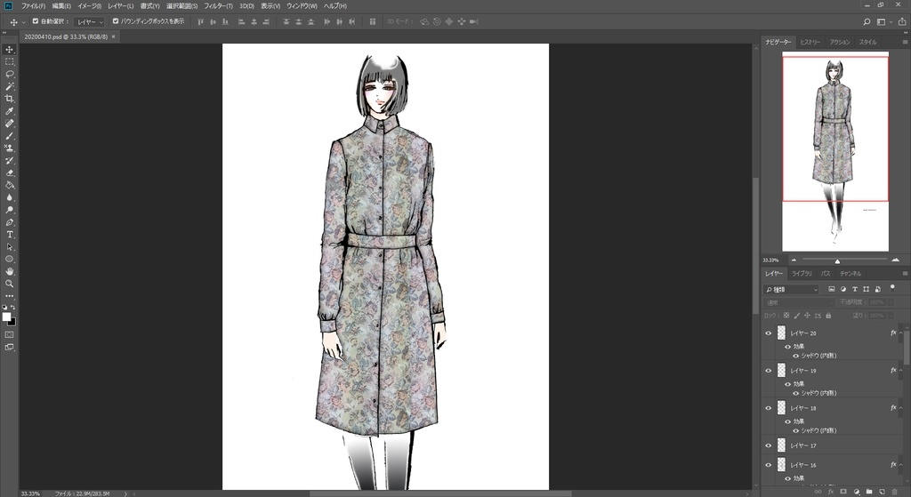The image size is (911, 497).
Task: Open the search magnifier at top right
Action: 867,22
